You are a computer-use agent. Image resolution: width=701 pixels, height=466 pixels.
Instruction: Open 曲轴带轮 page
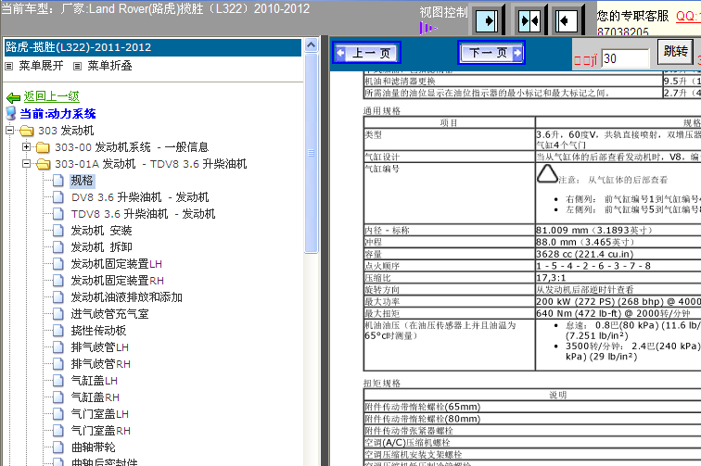[x=93, y=447]
